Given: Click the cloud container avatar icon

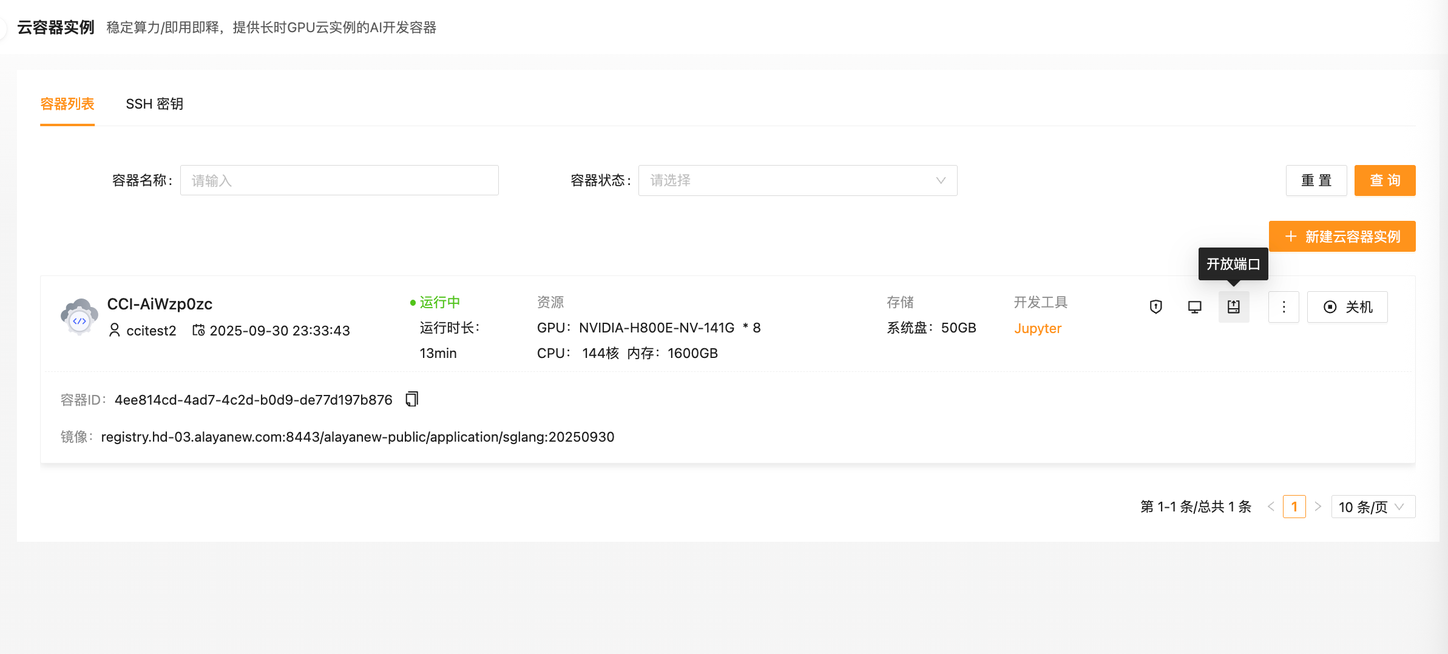Looking at the screenshot, I should [x=79, y=317].
